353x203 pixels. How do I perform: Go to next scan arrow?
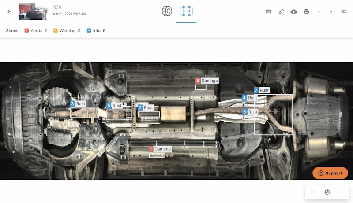click(x=331, y=11)
